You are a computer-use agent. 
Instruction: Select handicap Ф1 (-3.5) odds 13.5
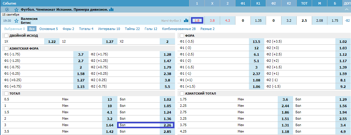tap(257, 42)
